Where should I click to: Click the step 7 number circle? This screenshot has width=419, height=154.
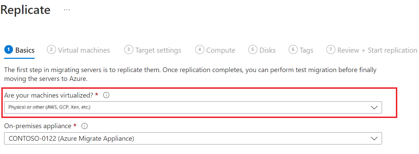330,50
